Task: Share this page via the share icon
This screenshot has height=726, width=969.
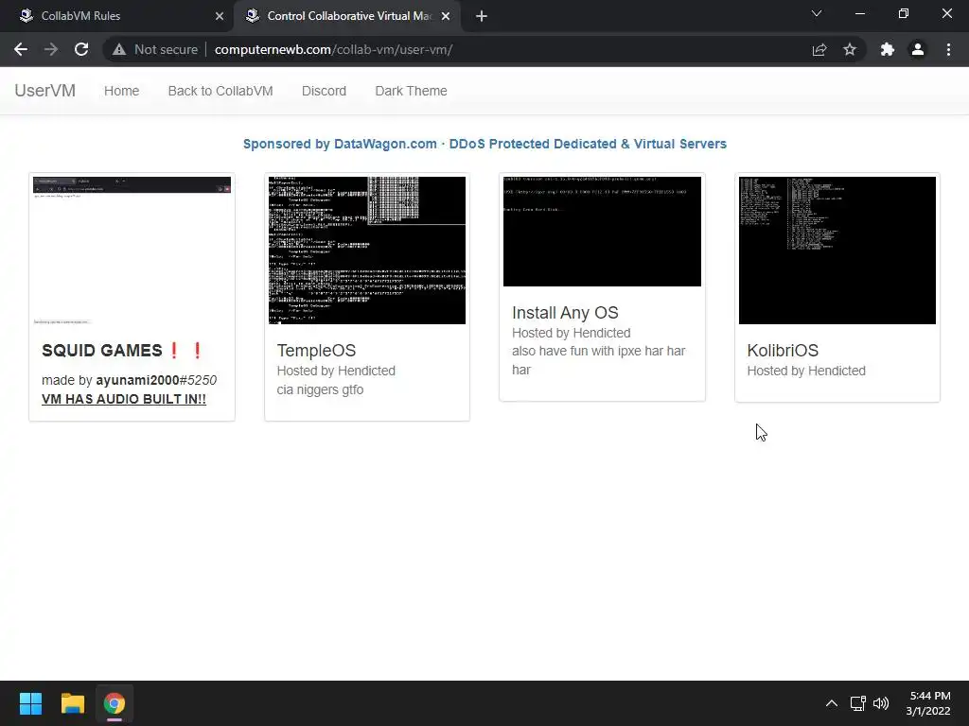Action: 819,49
